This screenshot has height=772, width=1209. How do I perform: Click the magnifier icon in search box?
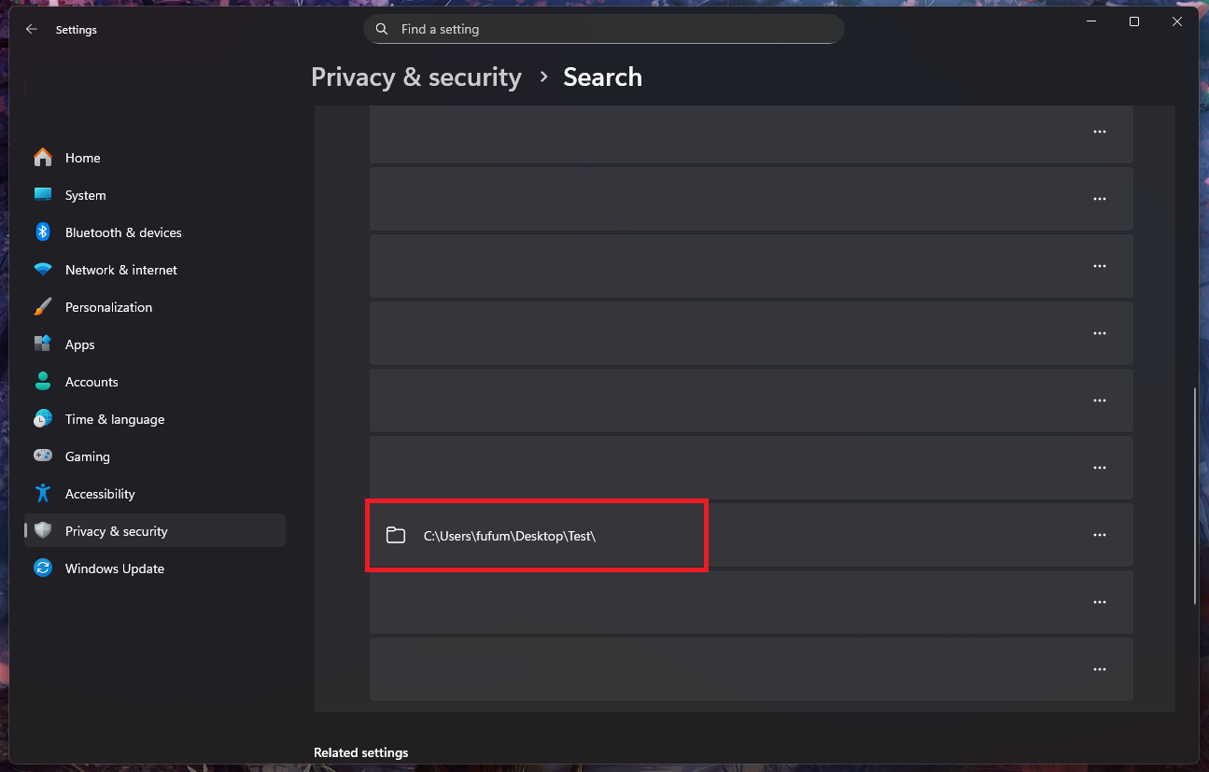tap(382, 30)
